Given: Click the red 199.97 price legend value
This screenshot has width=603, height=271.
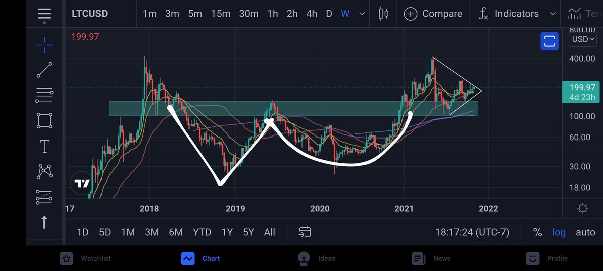Looking at the screenshot, I should (84, 36).
